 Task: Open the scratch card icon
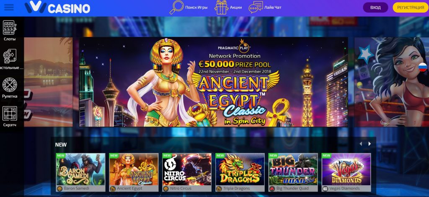click(x=10, y=113)
